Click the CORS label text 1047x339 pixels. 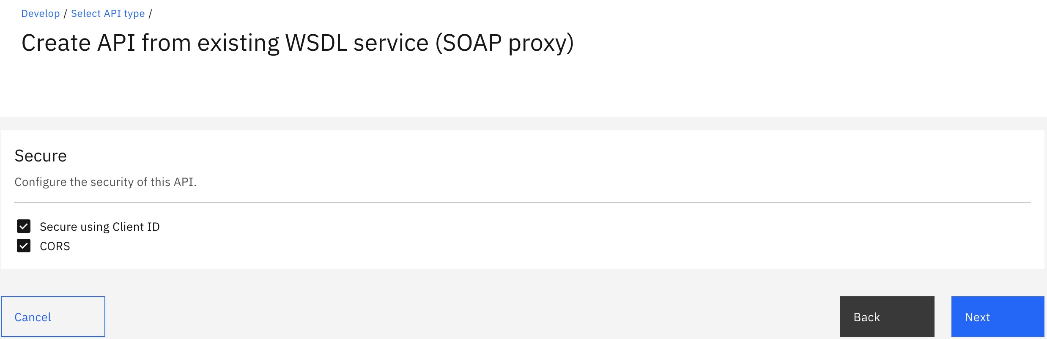[55, 246]
